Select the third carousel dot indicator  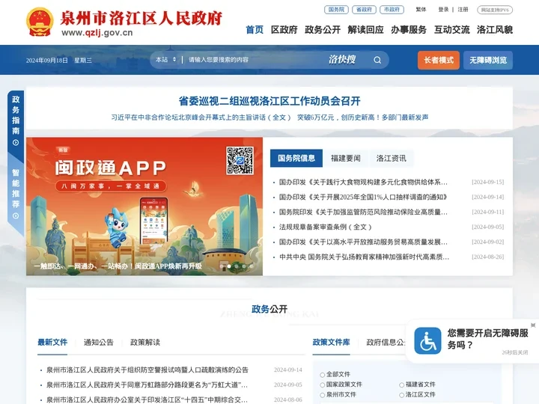click(237, 266)
